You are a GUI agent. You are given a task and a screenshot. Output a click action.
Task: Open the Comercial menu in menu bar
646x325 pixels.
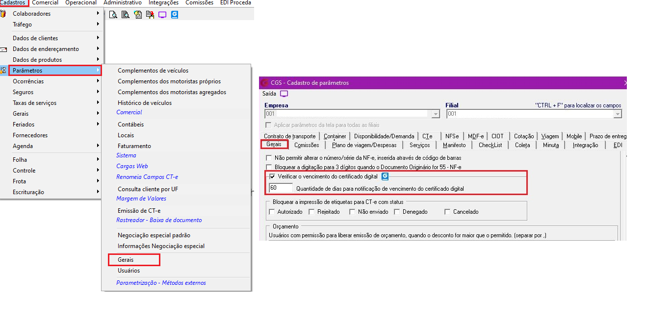45,2
